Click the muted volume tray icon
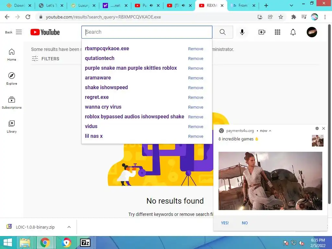Image resolution: width=332 pixels, height=249 pixels. point(301,243)
